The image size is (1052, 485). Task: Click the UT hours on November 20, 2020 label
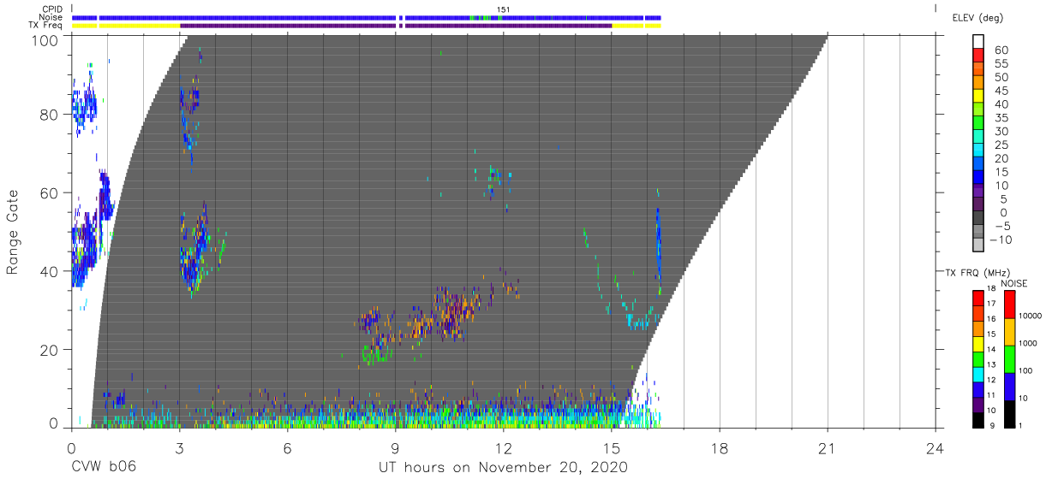tap(504, 468)
